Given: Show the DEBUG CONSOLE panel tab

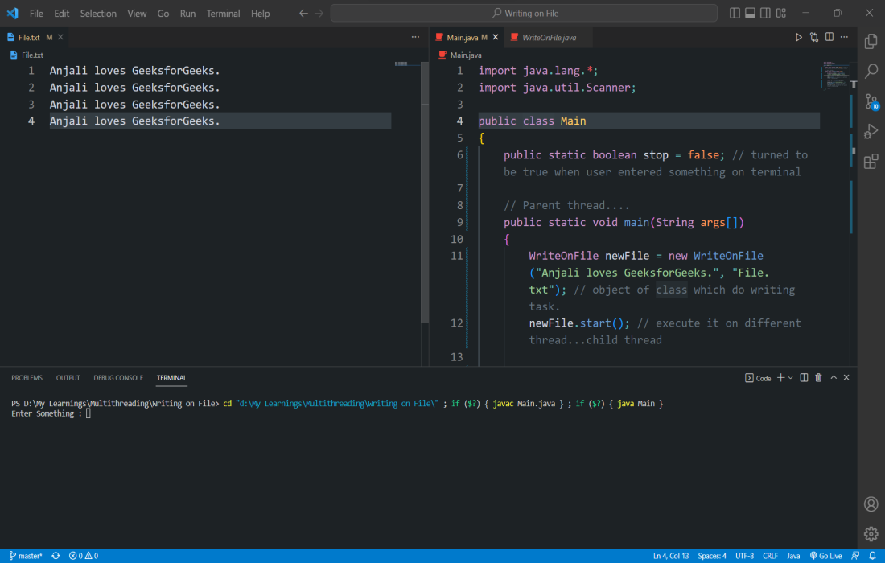Looking at the screenshot, I should (118, 378).
